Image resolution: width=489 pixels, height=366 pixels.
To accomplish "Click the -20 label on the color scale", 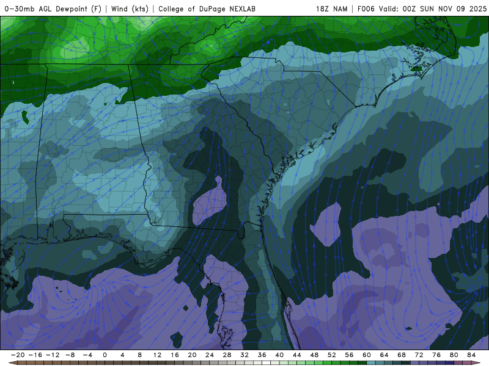I will click(18, 355).
